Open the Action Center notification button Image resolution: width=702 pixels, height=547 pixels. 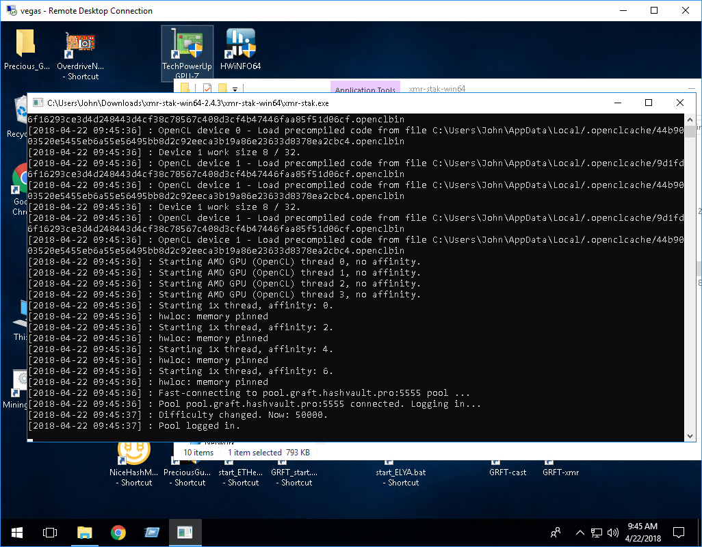pos(678,532)
